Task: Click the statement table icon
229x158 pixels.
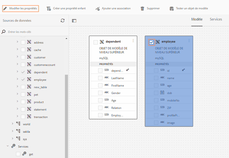Action: coord(29,109)
